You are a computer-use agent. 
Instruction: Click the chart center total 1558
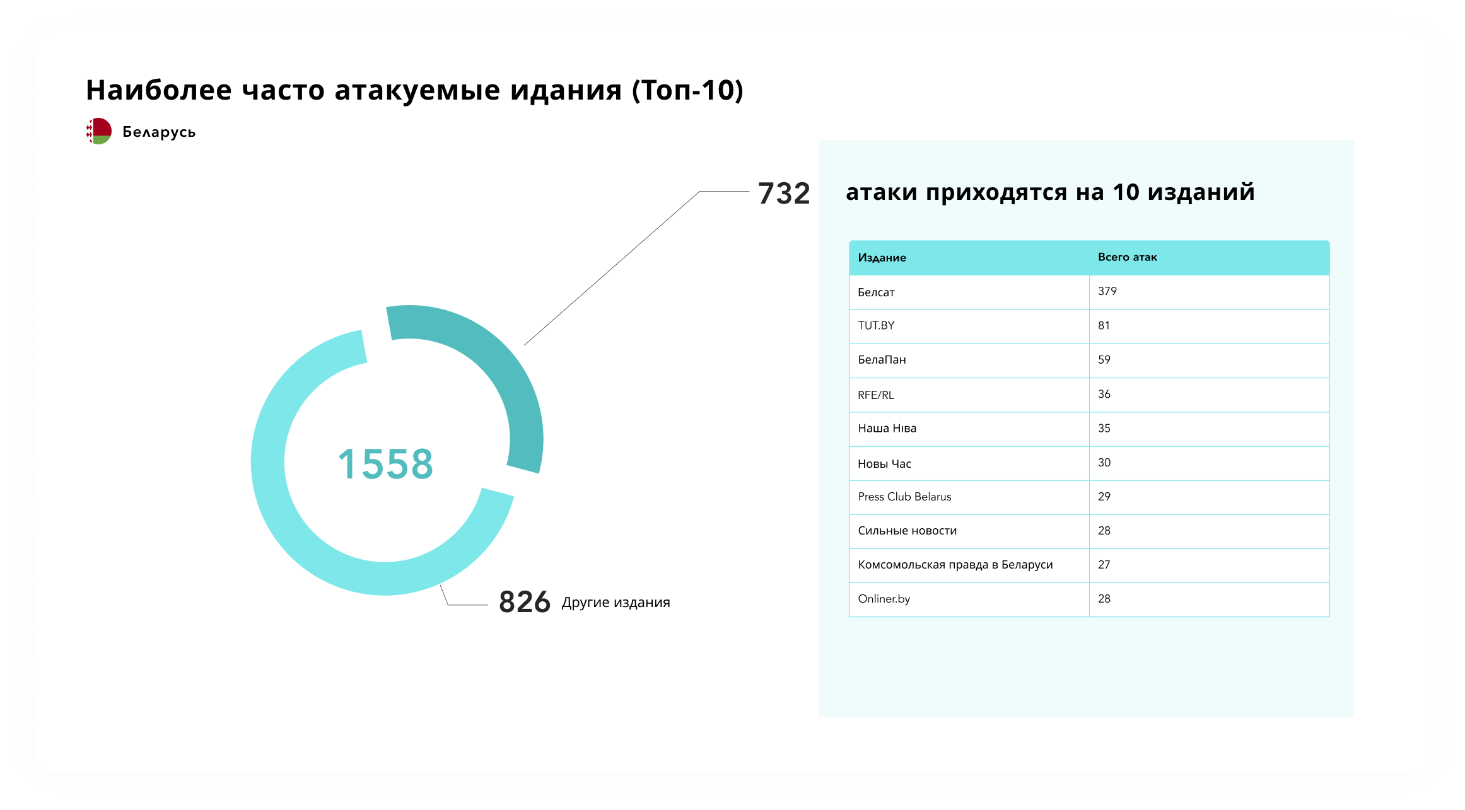pos(385,464)
